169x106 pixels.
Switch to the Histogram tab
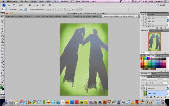point(154,31)
